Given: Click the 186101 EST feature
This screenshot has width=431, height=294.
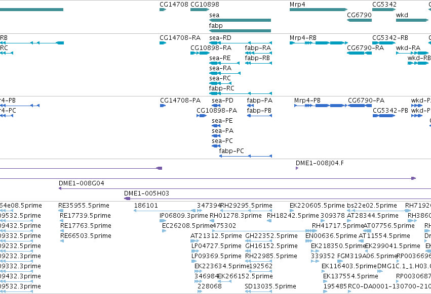Looking at the screenshot, I should (x=165, y=211).
